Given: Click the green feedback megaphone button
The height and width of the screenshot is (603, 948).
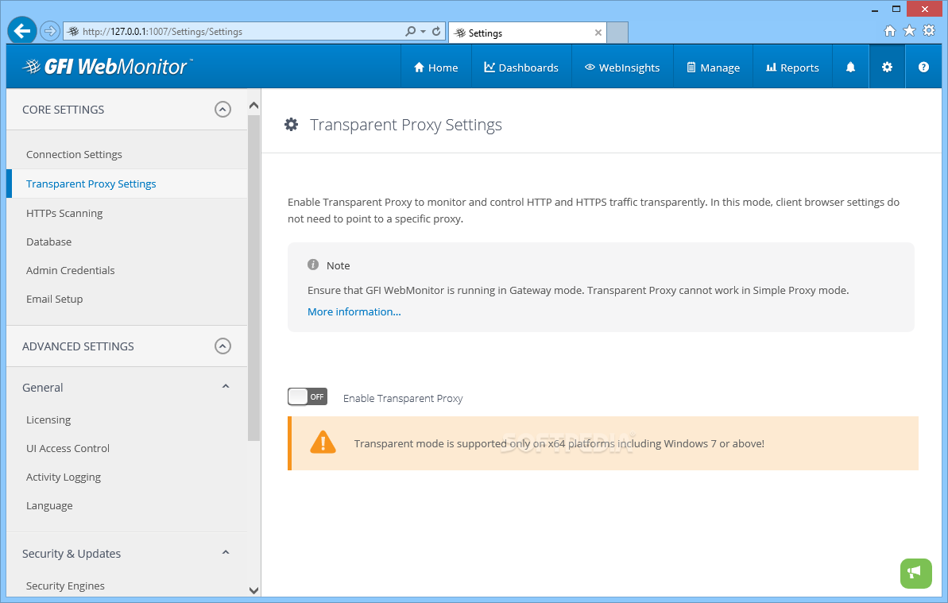Looking at the screenshot, I should [916, 573].
